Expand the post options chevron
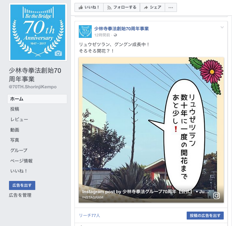This screenshot has height=226, width=232. click(222, 27)
